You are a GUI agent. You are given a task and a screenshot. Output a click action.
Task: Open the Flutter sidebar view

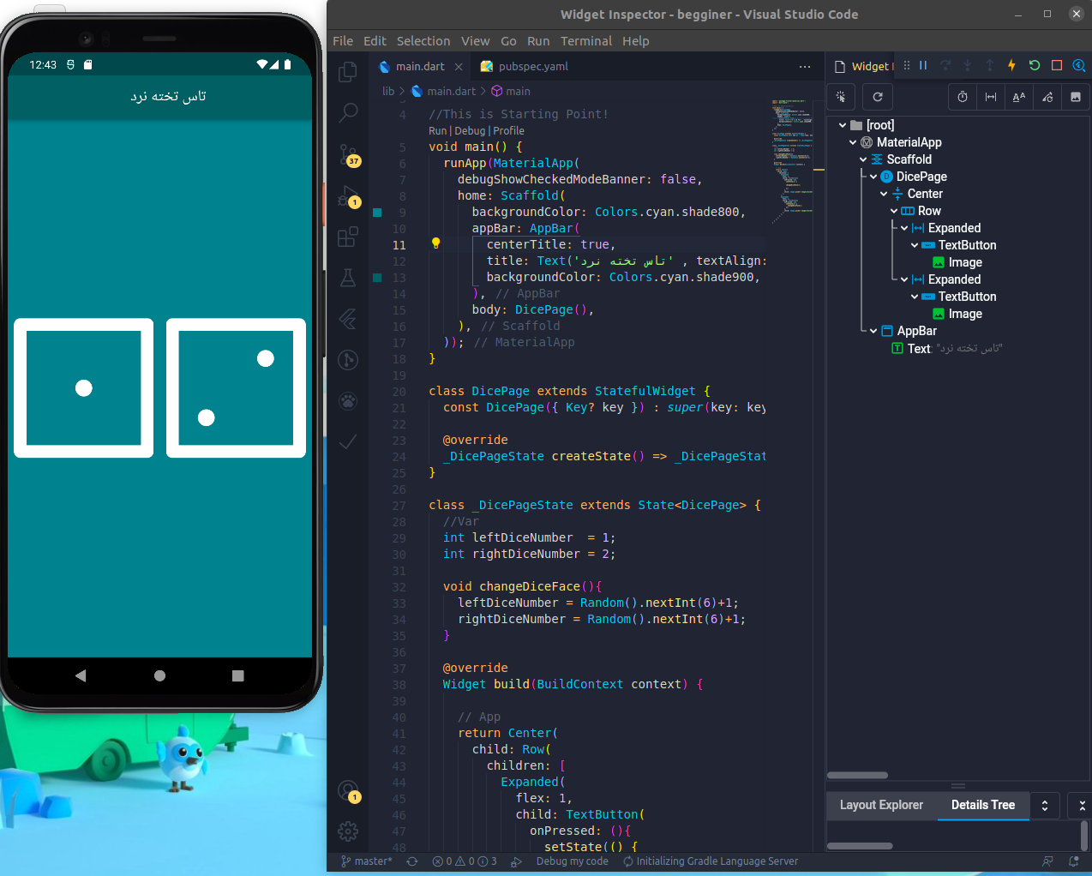[x=348, y=319]
